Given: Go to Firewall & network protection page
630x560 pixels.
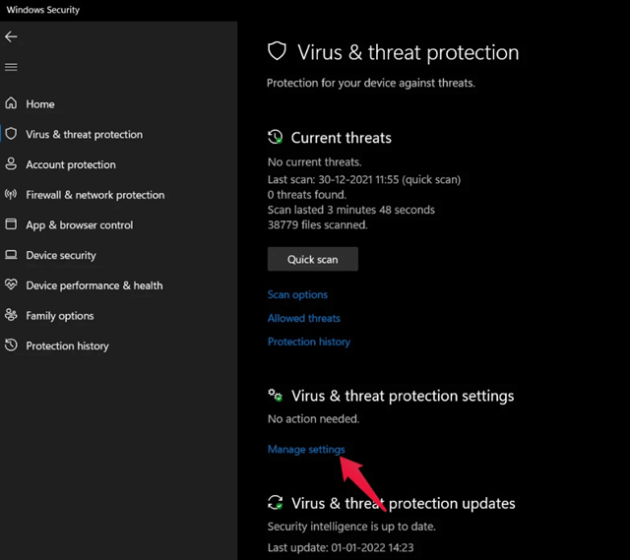Looking at the screenshot, I should (95, 195).
